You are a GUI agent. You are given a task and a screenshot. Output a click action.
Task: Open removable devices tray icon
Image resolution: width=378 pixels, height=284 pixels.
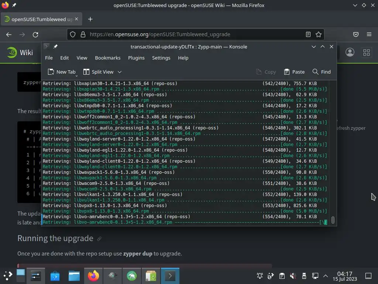(304, 276)
